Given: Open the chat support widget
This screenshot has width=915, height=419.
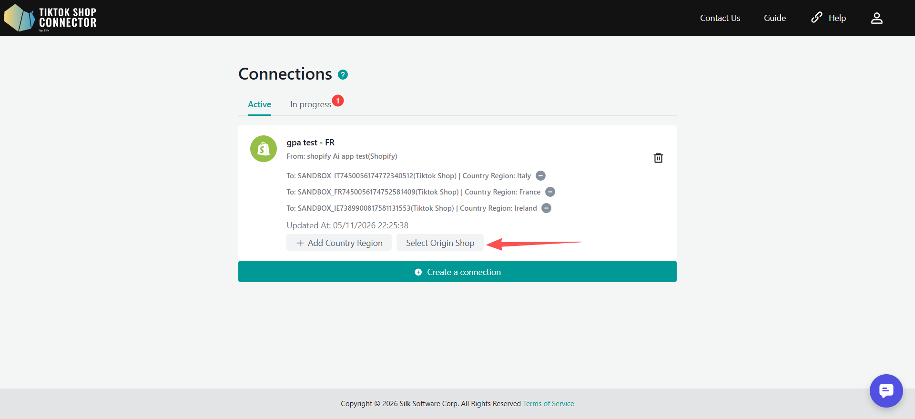Looking at the screenshot, I should [x=886, y=391].
